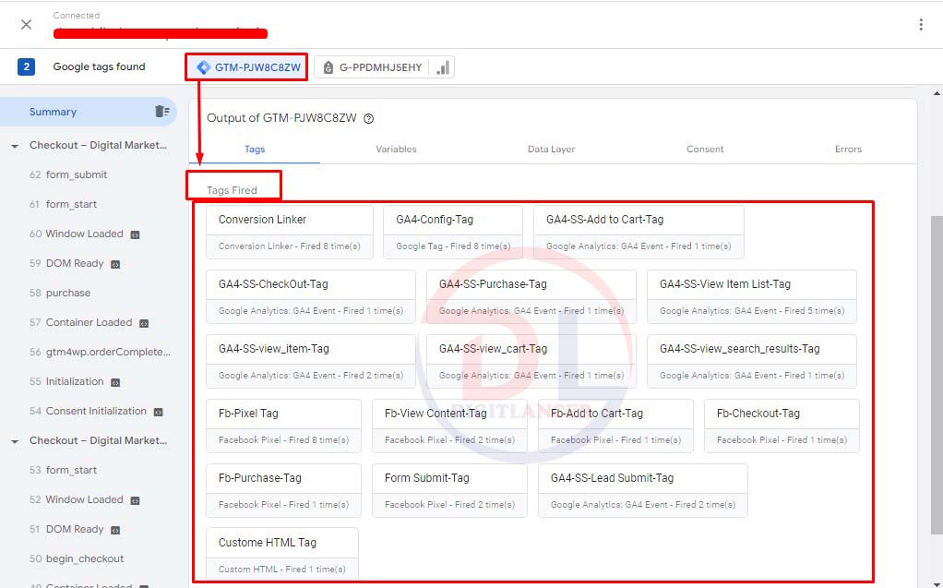Open the Data Layer tab
943x588 pixels.
coord(551,149)
